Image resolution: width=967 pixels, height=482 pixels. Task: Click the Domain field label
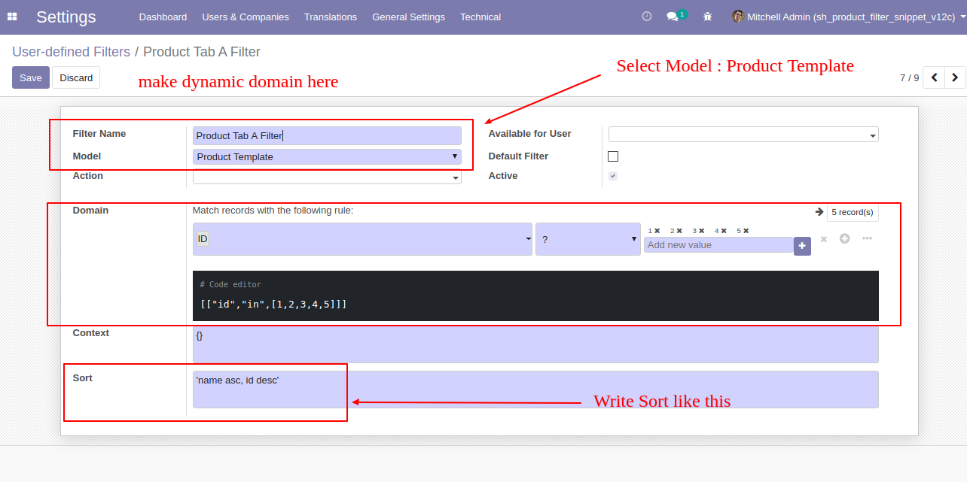90,211
